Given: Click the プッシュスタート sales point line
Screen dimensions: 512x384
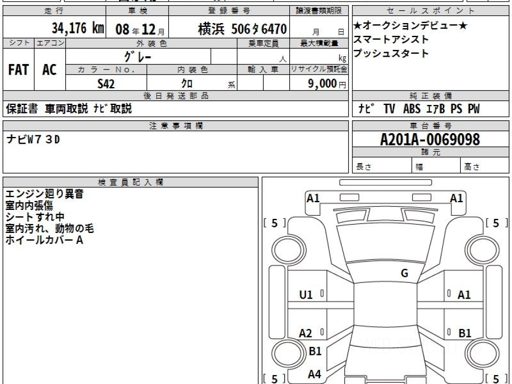Looking at the screenshot, I should pos(391,53).
